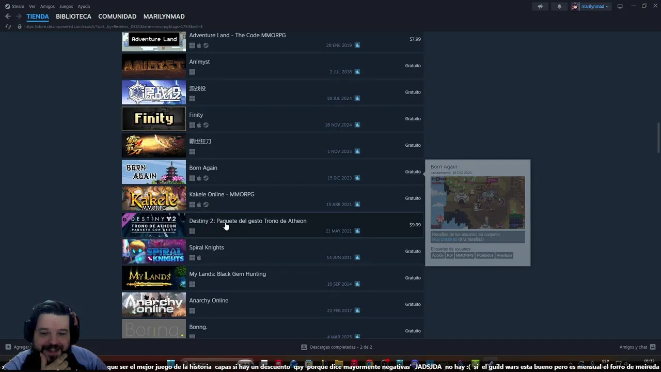Open the Amigos menu
Image resolution: width=661 pixels, height=372 pixels.
click(48, 6)
